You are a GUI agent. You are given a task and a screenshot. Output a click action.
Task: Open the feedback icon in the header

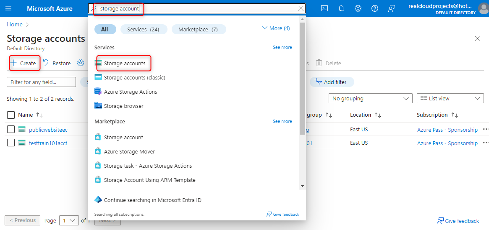click(x=392, y=8)
